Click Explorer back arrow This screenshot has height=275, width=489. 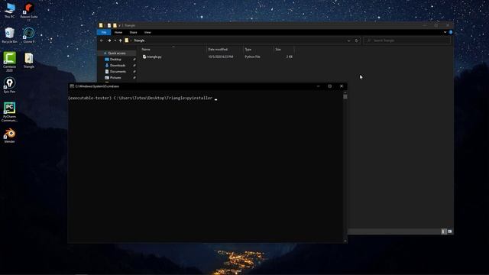[x=102, y=40]
